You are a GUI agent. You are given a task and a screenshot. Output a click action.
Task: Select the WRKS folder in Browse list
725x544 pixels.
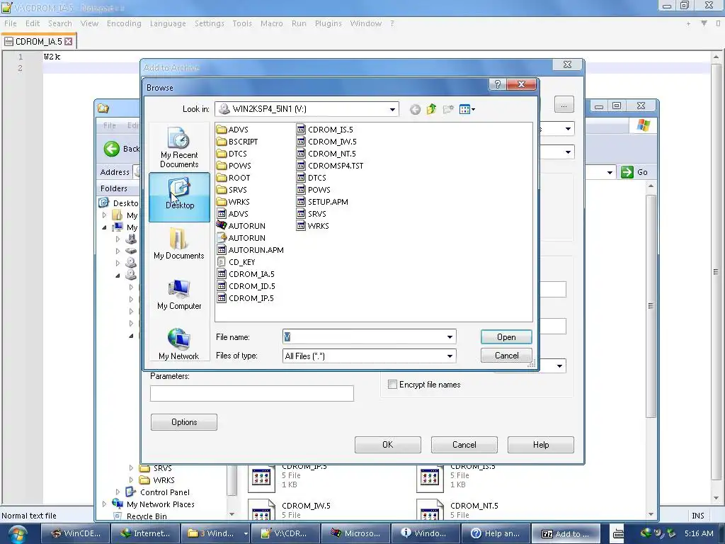[x=233, y=202]
